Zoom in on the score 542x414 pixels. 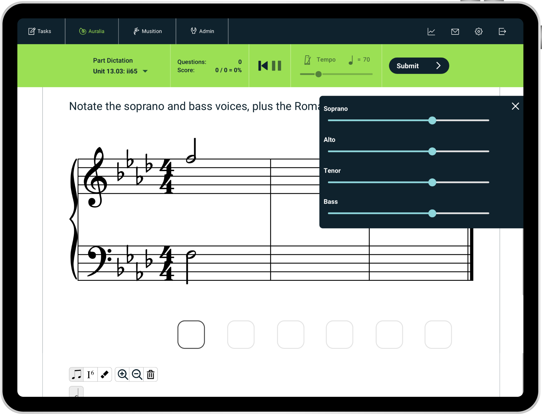(x=123, y=374)
